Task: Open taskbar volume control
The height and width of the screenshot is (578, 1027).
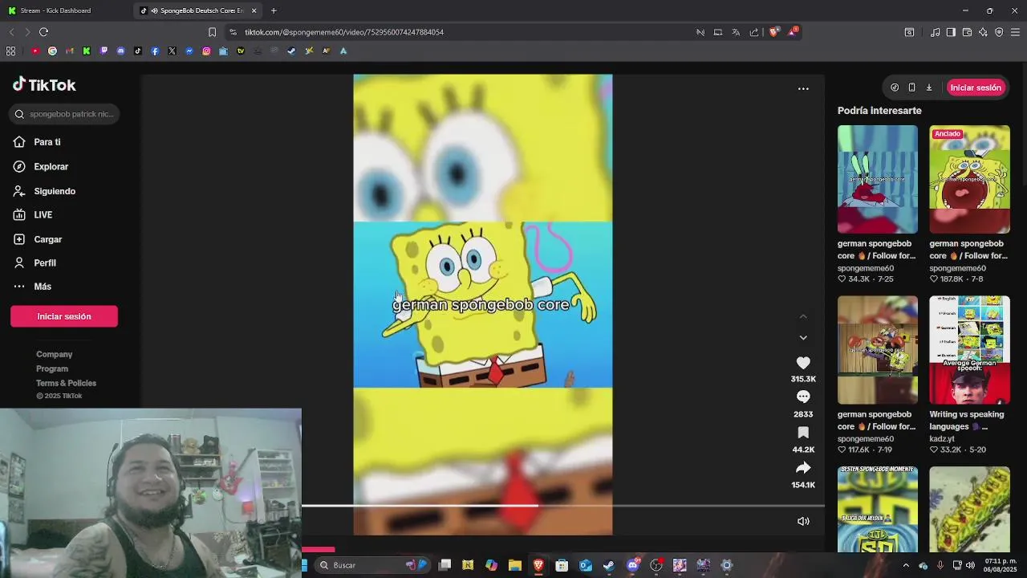Action: coord(970,565)
